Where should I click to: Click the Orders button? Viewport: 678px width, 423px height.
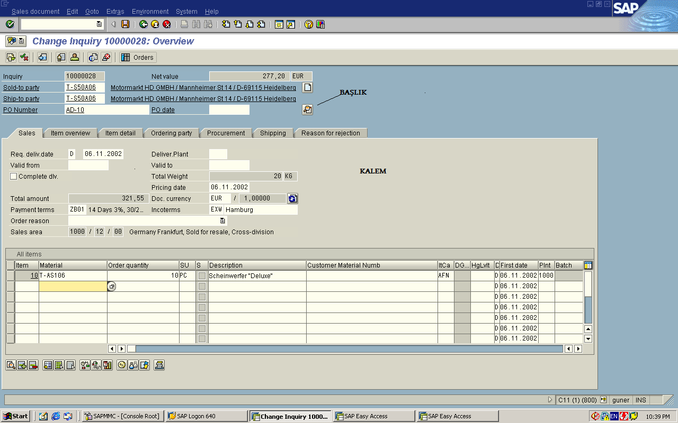tap(138, 57)
